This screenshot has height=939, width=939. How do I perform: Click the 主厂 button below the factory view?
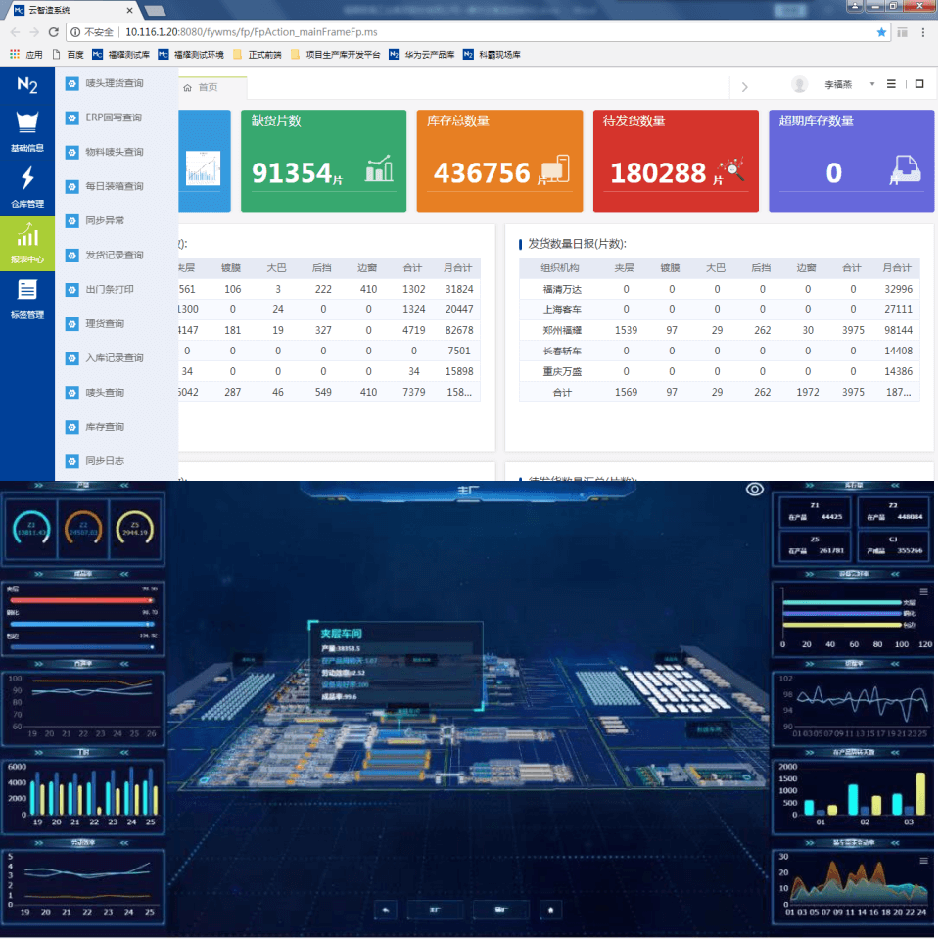tap(435, 910)
